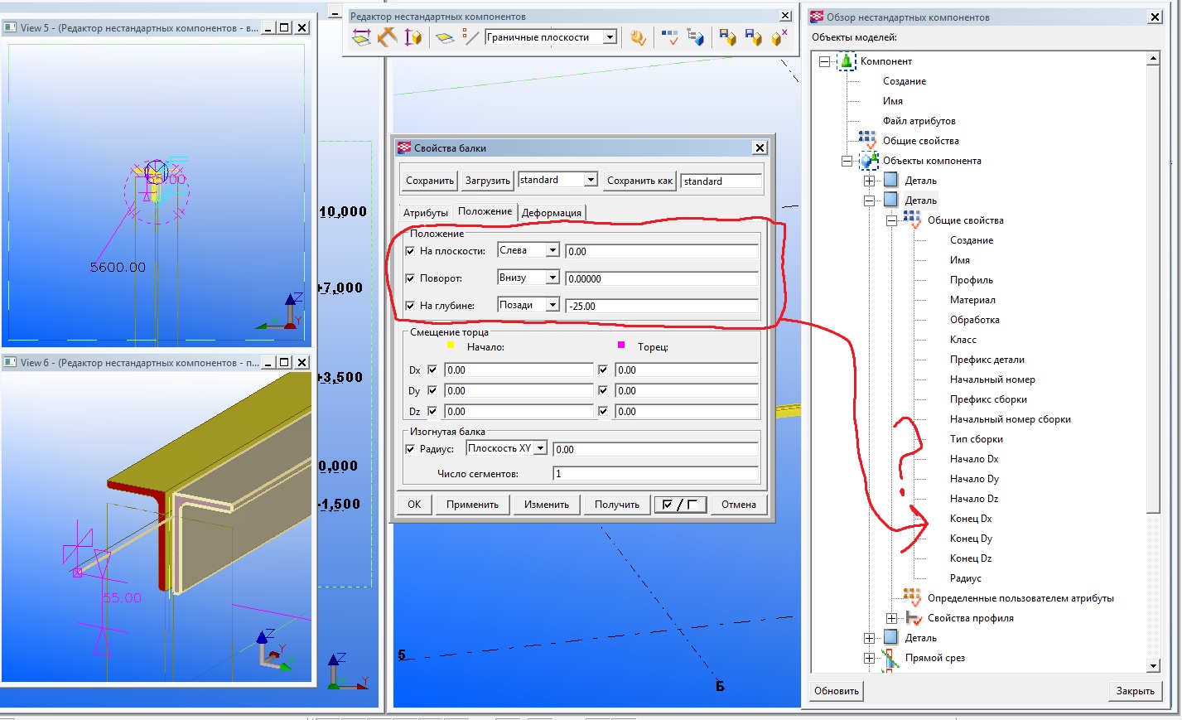Expand 'Свойства профиля' tree node
The width and height of the screenshot is (1182, 720).
(891, 618)
